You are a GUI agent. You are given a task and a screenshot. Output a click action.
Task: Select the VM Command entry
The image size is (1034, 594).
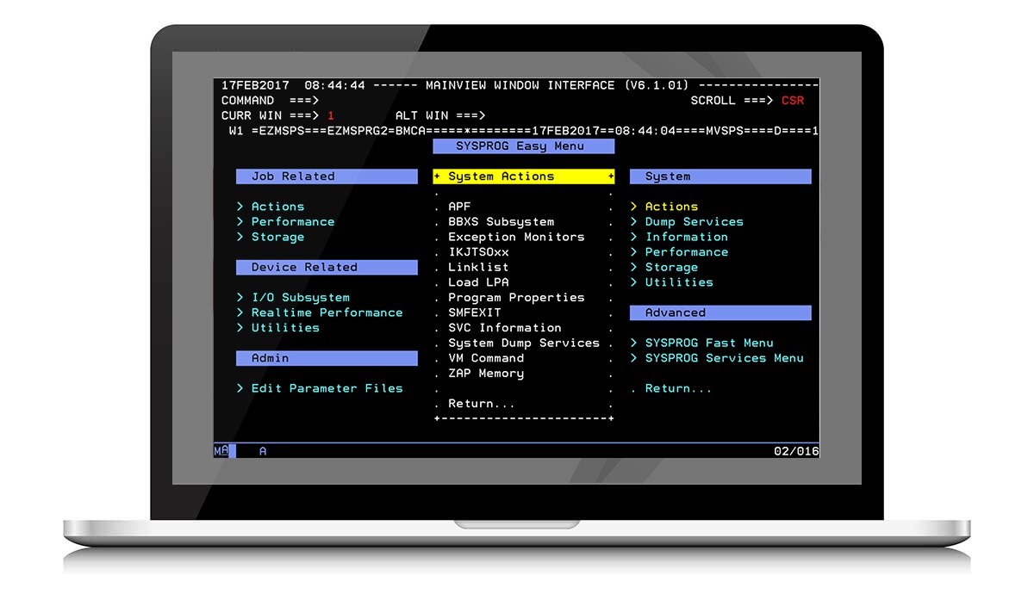tap(487, 357)
